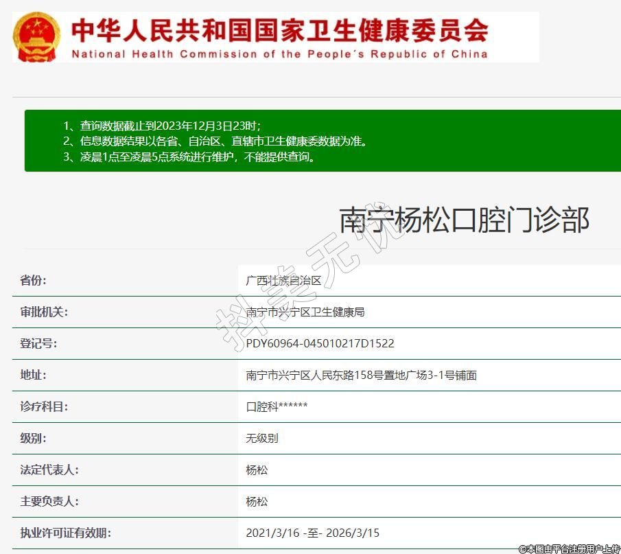The width and height of the screenshot is (621, 554).
Task: Click the notice about 凌晨 system maintenance
Action: (x=189, y=157)
